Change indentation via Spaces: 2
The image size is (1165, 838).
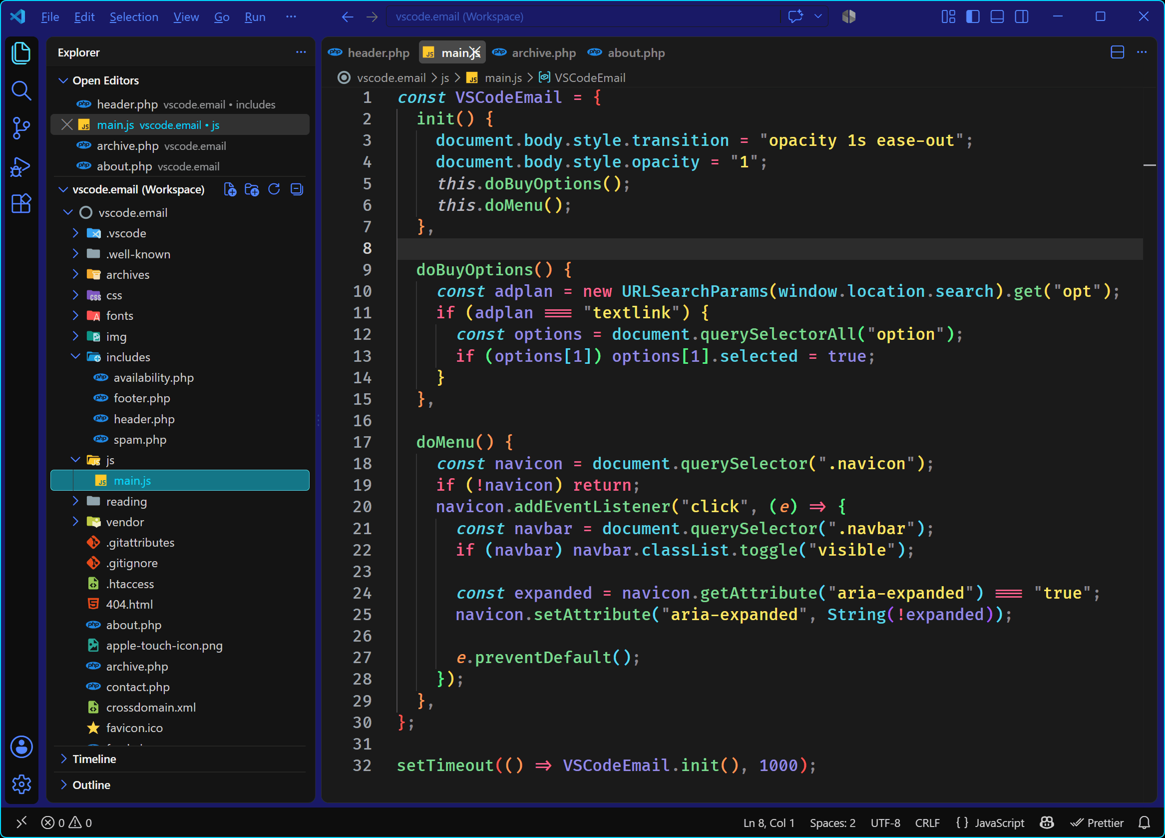(x=832, y=823)
